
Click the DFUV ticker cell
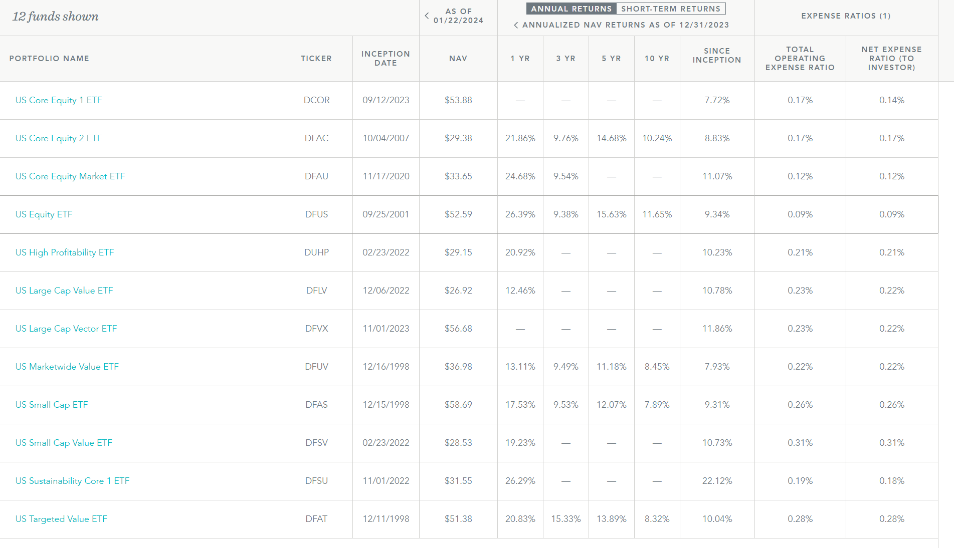[x=317, y=367]
